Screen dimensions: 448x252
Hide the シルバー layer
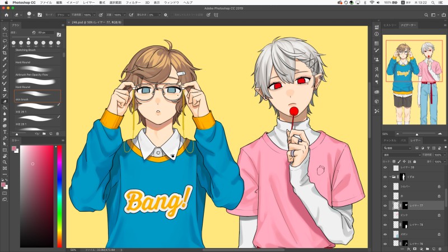[x=385, y=186]
